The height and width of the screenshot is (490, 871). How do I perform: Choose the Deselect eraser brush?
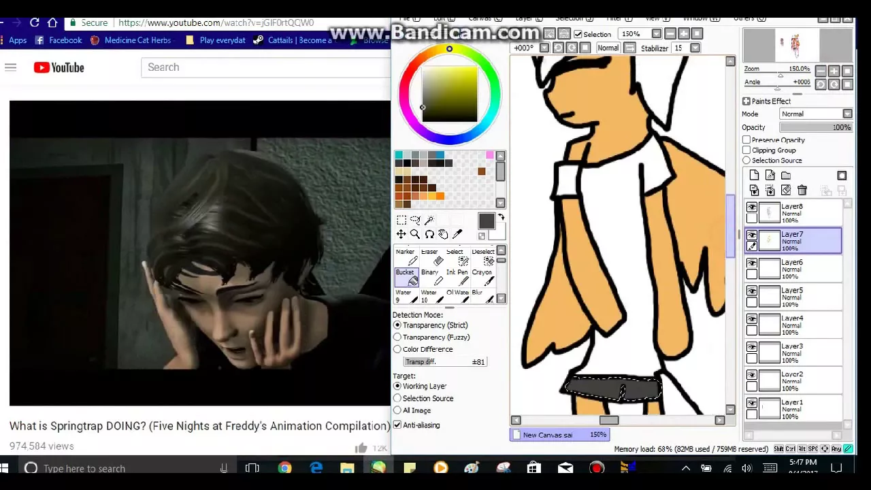[x=483, y=257]
